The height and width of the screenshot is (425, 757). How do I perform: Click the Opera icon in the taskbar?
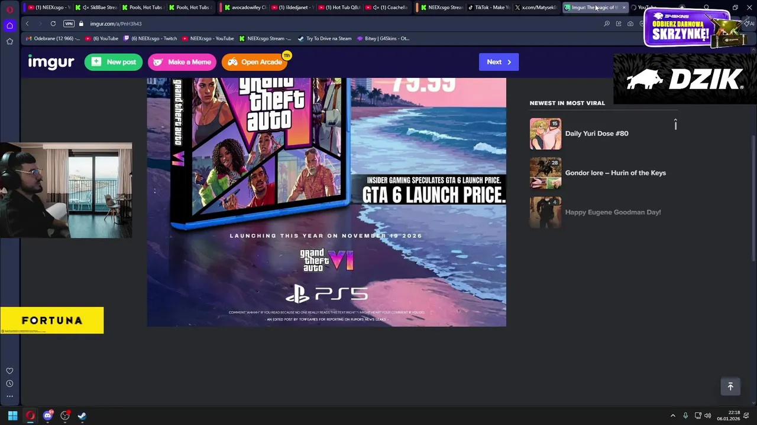pyautogui.click(x=30, y=416)
